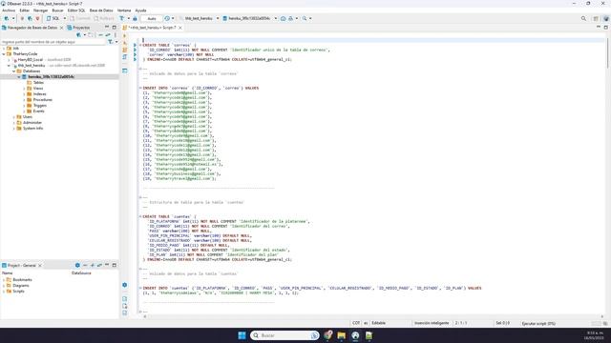Click the link with editor icon in navigator
Viewport: 611px width, 343px height.
pos(108,35)
